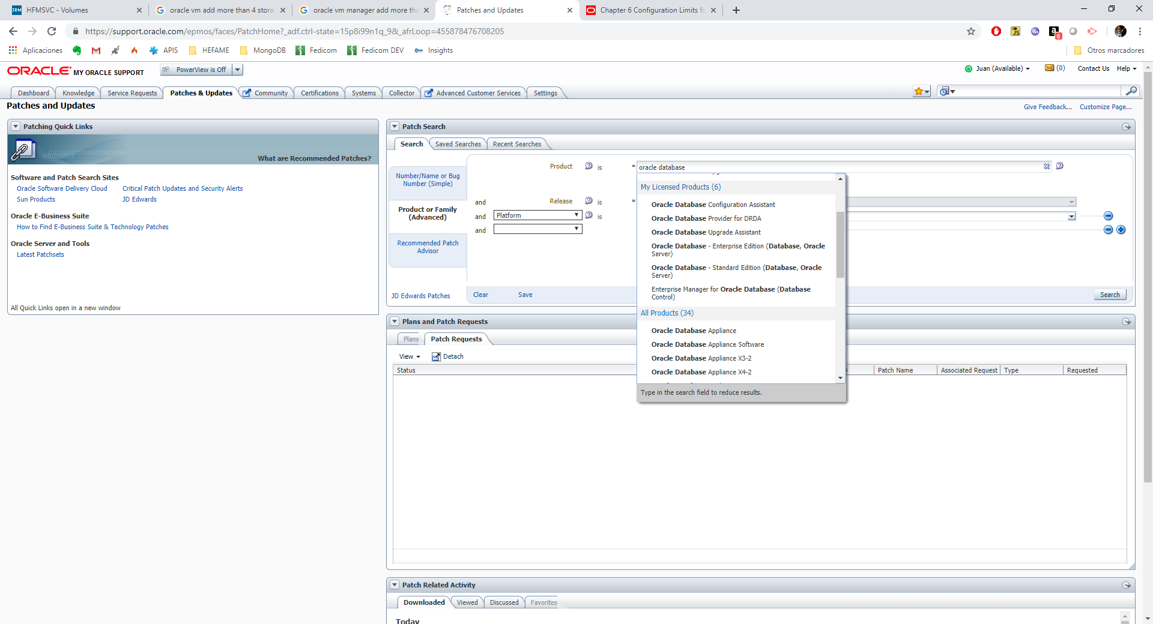Click the Search button in Patch Search
The width and height of the screenshot is (1153, 624).
click(x=1109, y=294)
